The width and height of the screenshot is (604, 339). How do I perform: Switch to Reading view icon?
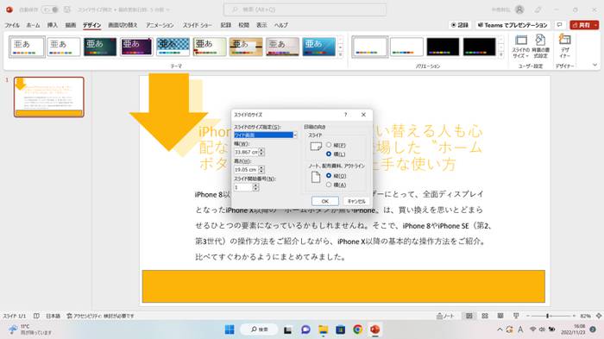(x=500, y=316)
